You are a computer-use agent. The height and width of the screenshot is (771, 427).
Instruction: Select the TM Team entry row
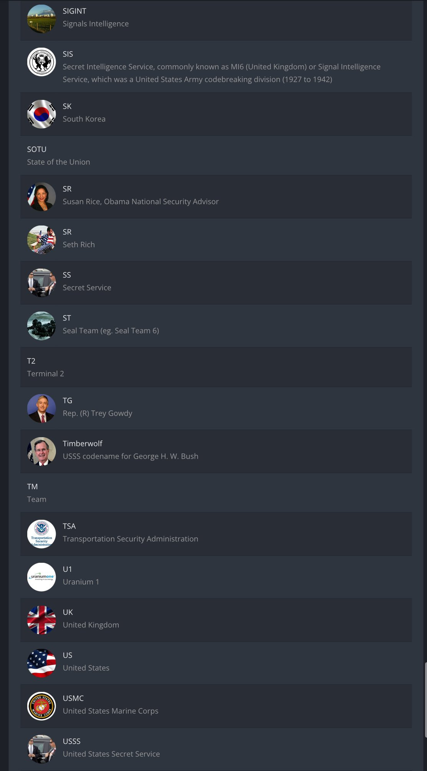pos(216,493)
